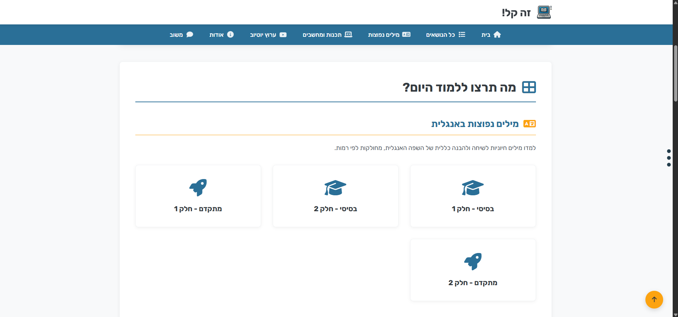Click the זה קל! site title
The image size is (678, 317).
pos(516,13)
